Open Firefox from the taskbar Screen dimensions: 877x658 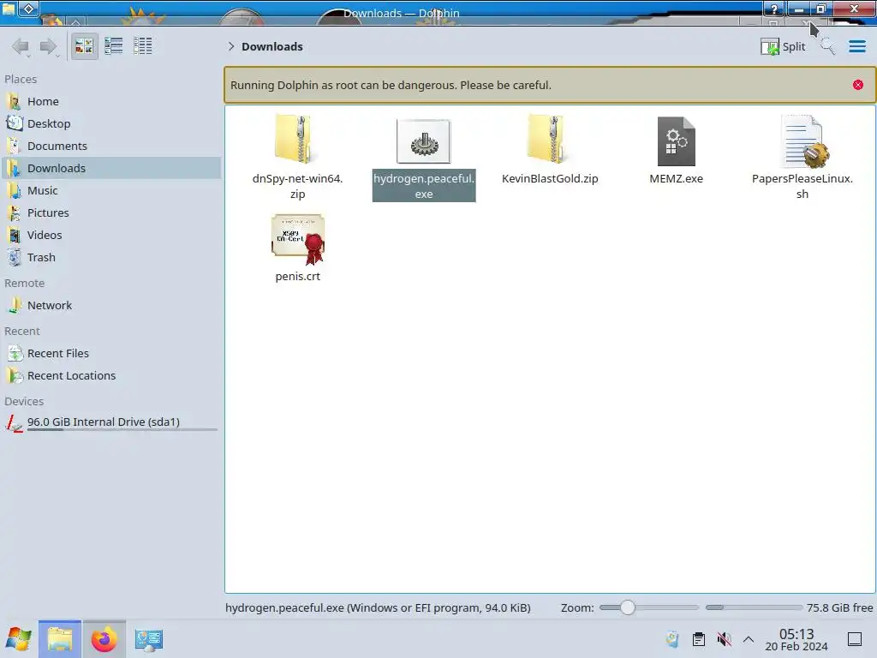click(x=104, y=639)
